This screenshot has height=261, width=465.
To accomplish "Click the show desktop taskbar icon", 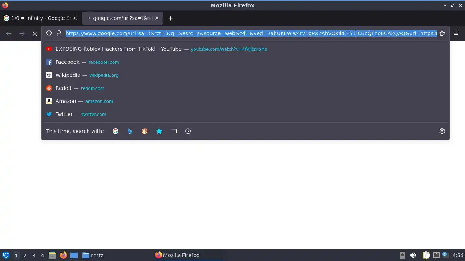I will [74, 255].
